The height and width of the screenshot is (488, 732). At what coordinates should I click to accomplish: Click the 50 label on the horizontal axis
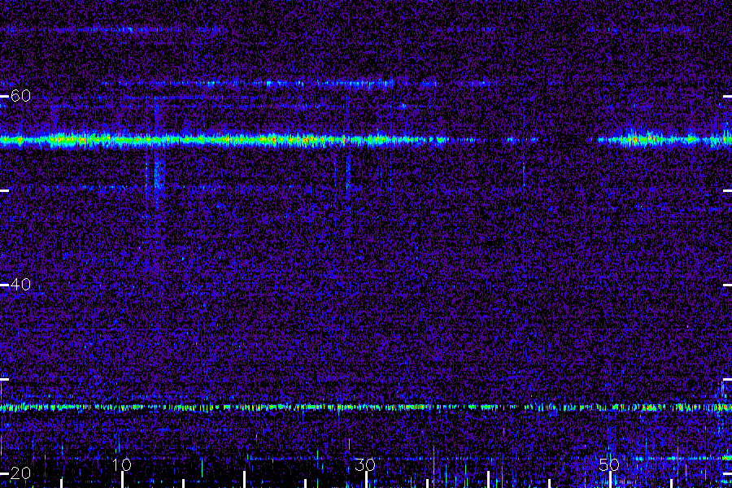609,464
